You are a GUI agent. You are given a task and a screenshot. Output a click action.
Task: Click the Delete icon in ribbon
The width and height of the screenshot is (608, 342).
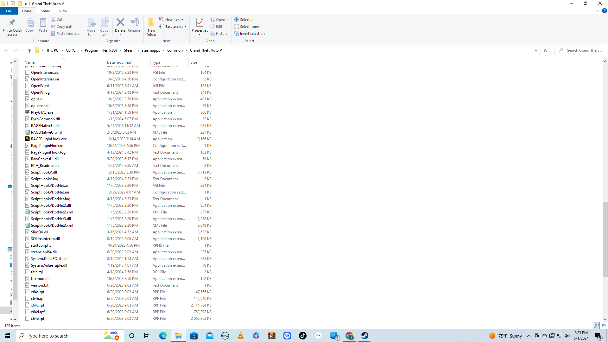click(120, 23)
